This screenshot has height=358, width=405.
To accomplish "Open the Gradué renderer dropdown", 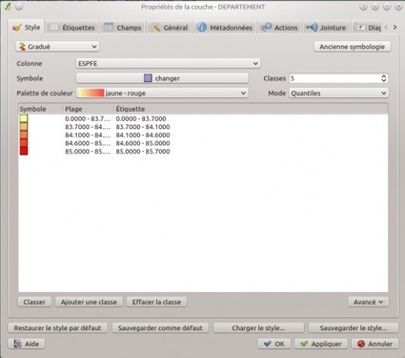I will pyautogui.click(x=57, y=47).
